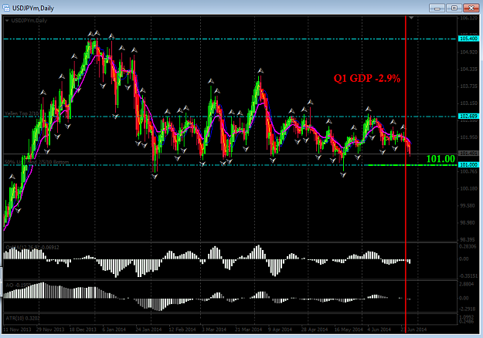This screenshot has height=338, width=483.
Task: Click the 99.580 value on price scale
Action: pos(468,205)
